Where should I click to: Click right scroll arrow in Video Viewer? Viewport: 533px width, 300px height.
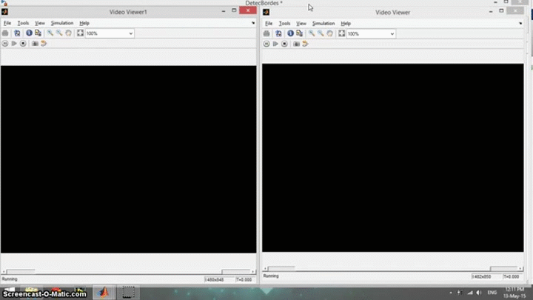click(x=520, y=268)
